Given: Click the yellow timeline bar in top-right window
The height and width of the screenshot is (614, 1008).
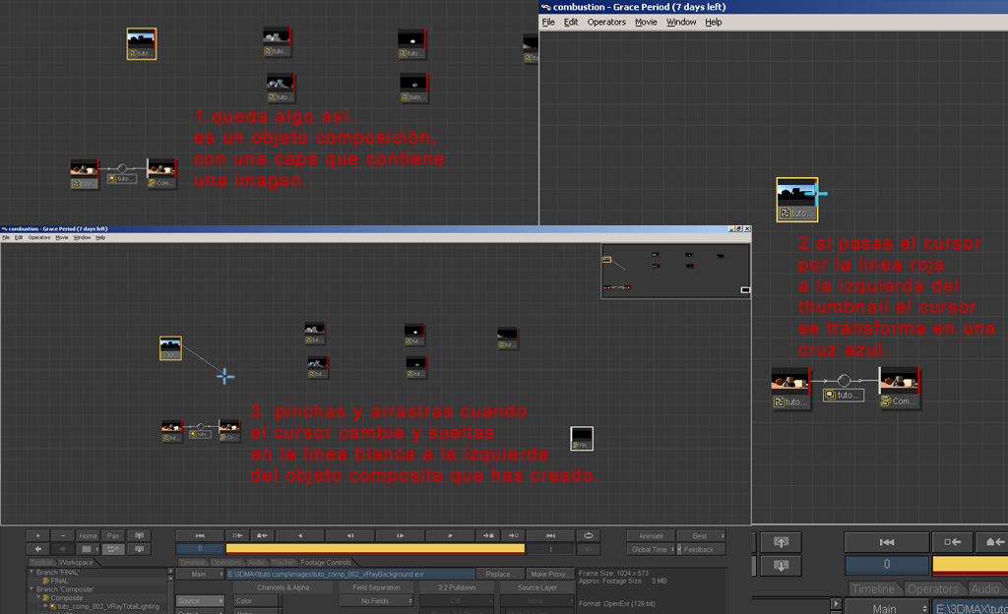Looking at the screenshot, I should point(970,565).
